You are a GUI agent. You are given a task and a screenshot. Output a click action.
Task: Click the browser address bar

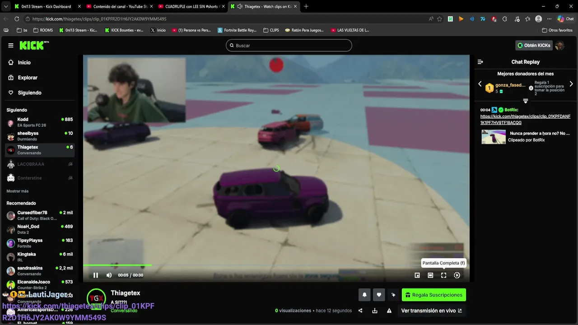pos(226,19)
